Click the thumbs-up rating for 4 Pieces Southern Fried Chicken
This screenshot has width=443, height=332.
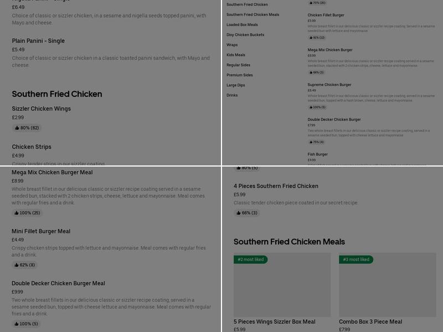click(247, 212)
